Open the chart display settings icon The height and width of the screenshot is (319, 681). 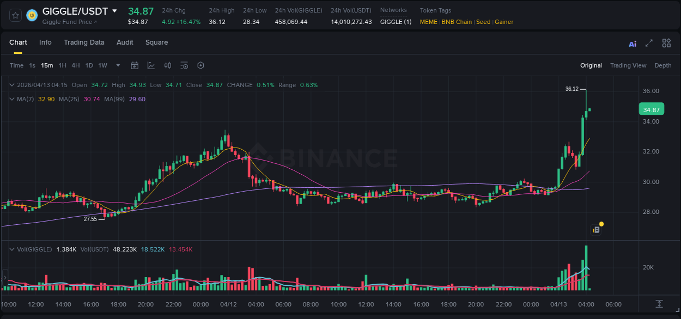coord(184,65)
